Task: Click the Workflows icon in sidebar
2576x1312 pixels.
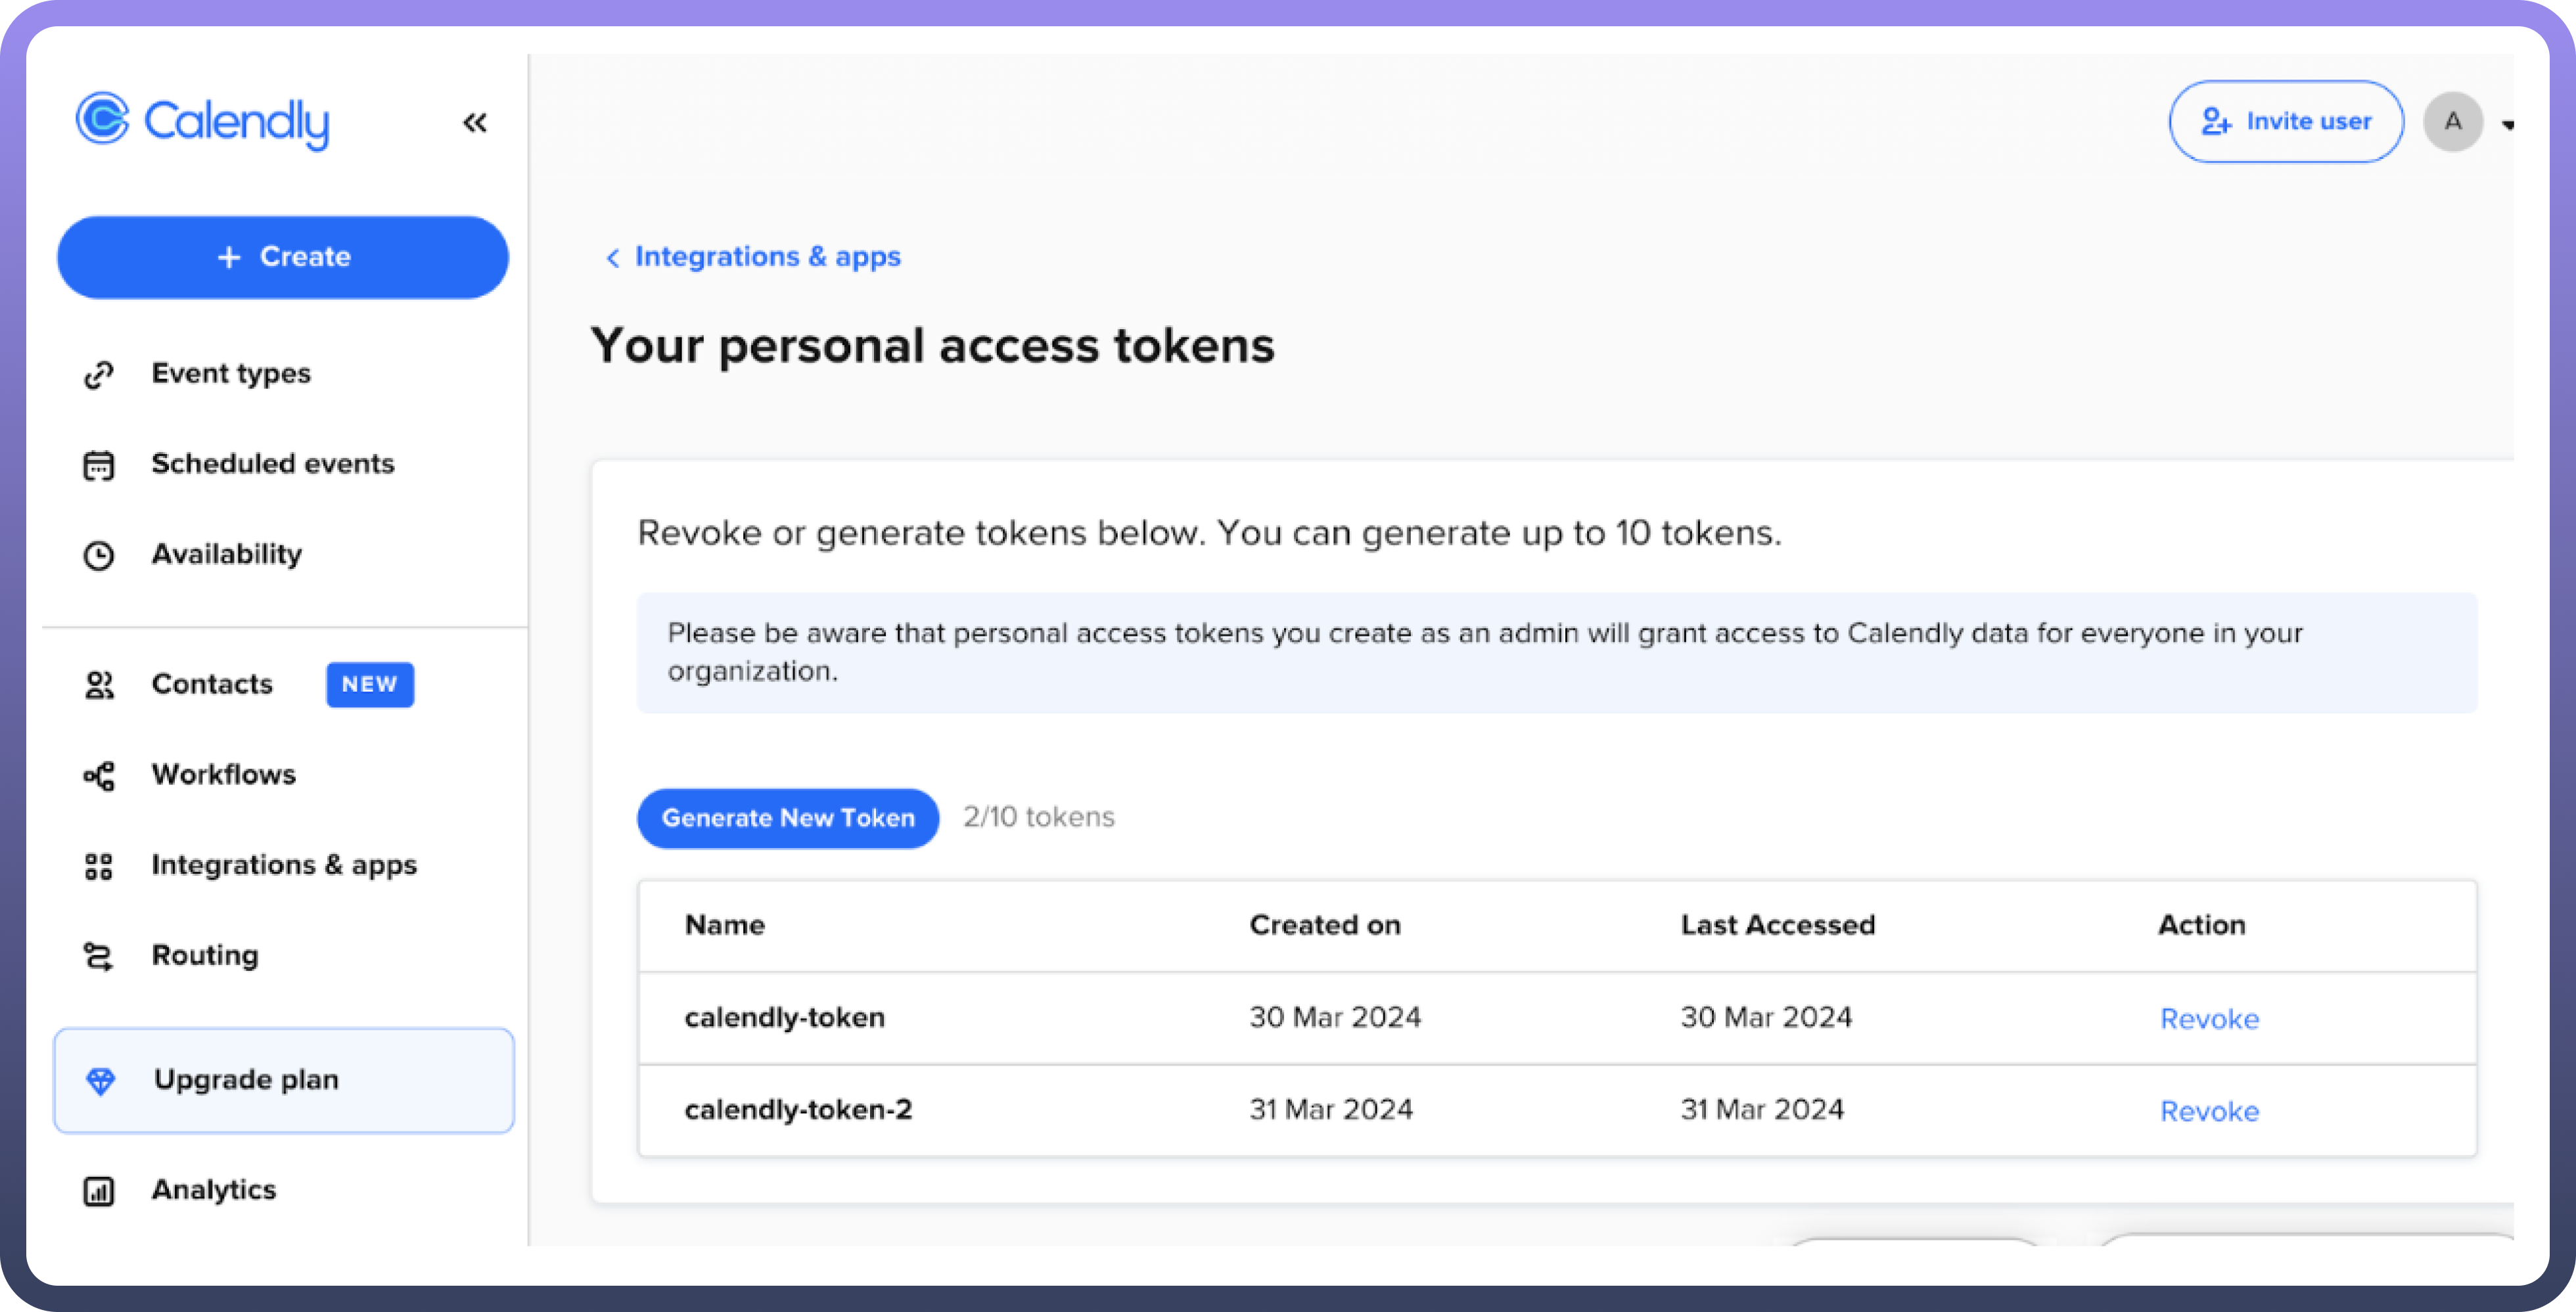Action: pos(99,775)
